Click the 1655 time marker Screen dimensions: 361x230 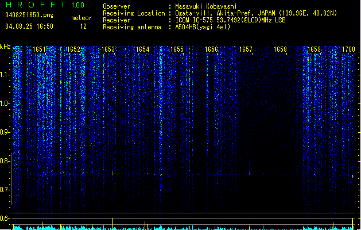coord(177,49)
